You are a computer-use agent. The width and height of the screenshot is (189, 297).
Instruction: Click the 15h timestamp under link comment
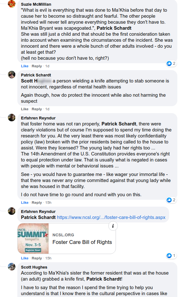48,258
